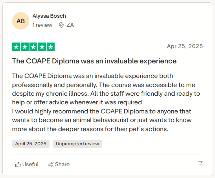Screen dimensions: 215x178
Task: Click the fourth green rating star
Action: [42, 47]
